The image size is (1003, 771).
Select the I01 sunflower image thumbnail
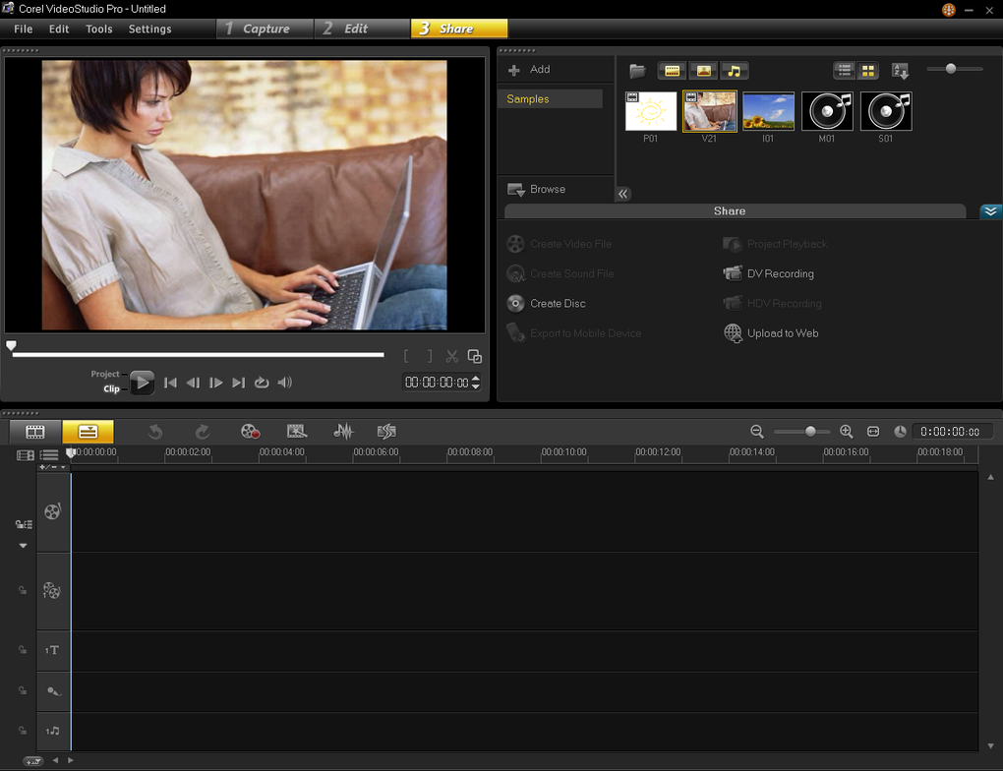[768, 112]
